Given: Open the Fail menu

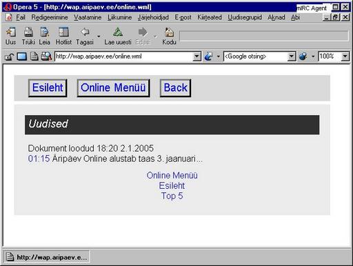Looking at the screenshot, I should coord(21,17).
